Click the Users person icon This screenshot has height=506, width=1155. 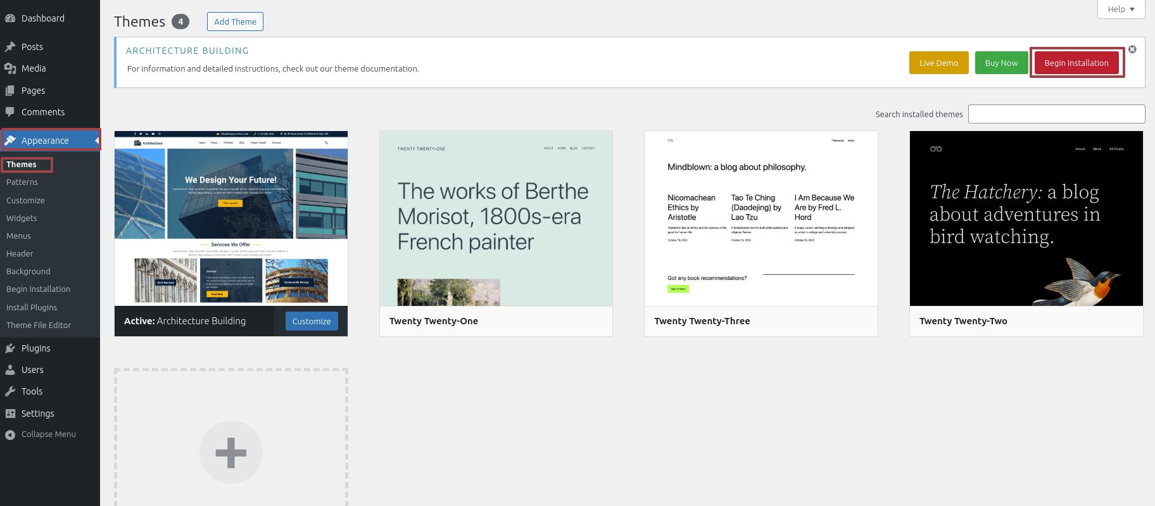pos(10,370)
